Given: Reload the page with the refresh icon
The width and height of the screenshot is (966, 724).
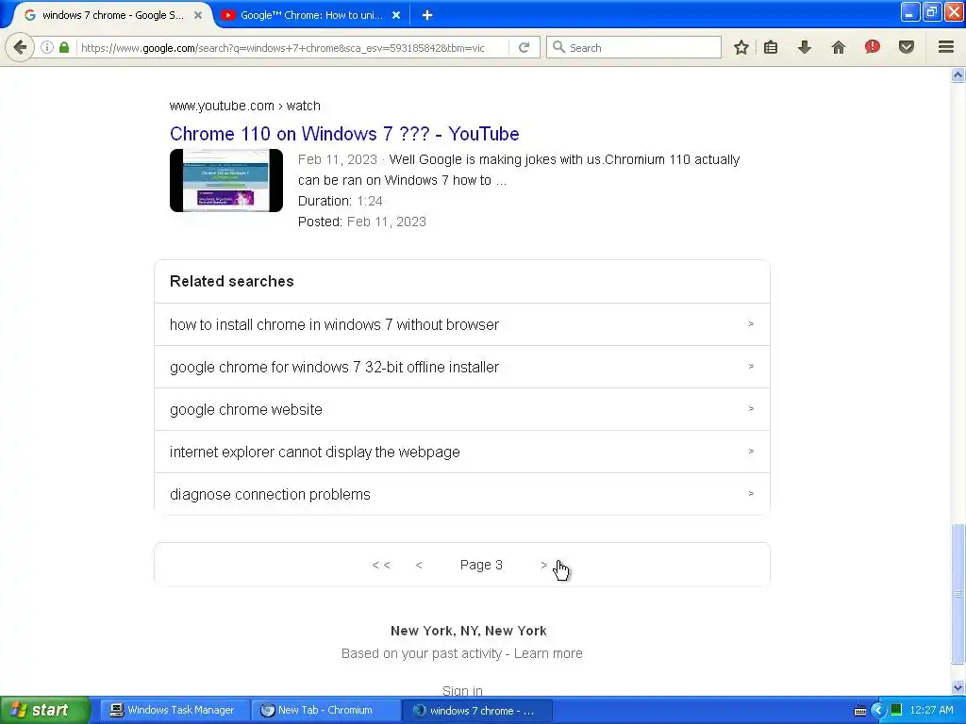Looking at the screenshot, I should [x=525, y=47].
